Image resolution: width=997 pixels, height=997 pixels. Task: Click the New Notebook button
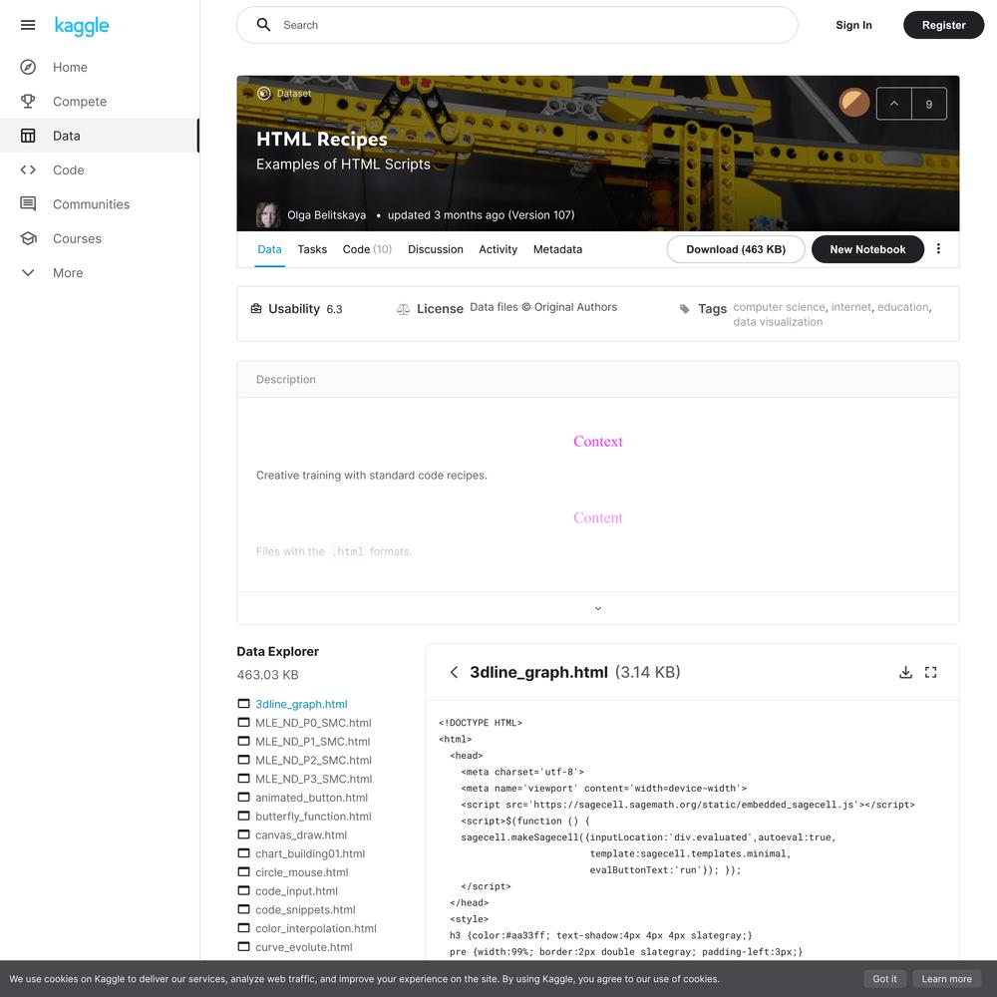coord(867,249)
